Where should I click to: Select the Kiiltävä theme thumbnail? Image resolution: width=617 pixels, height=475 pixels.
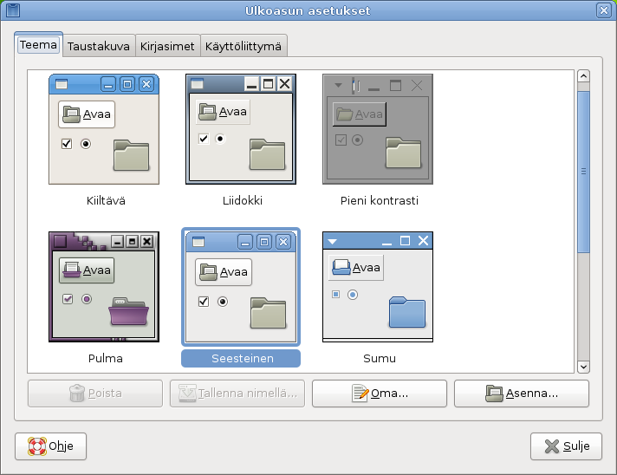click(x=104, y=129)
